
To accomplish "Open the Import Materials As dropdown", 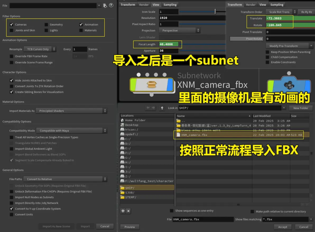I will click(x=72, y=111).
